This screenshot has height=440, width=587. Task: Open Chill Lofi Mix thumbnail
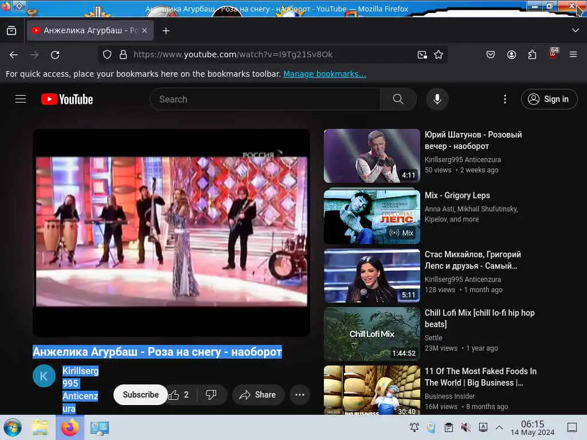pos(371,334)
